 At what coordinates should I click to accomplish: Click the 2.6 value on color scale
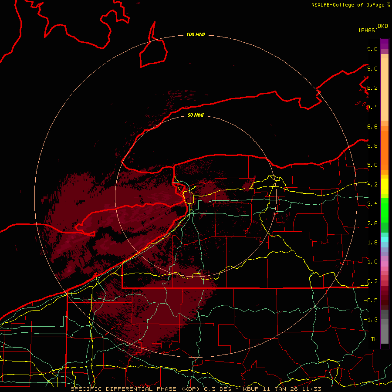(x=372, y=223)
